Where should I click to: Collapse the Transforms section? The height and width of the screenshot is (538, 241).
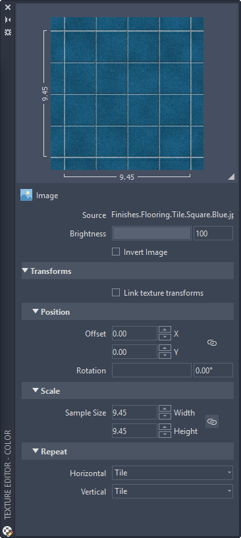click(25, 271)
